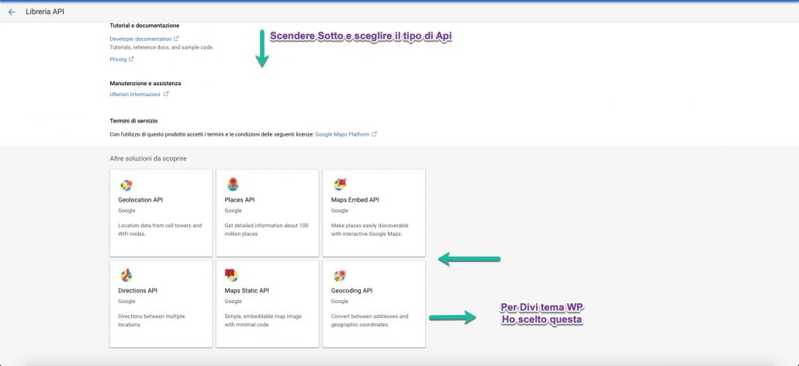Click the 'Termini di servizio' heading
Image resolution: width=799 pixels, height=366 pixels.
click(x=133, y=121)
